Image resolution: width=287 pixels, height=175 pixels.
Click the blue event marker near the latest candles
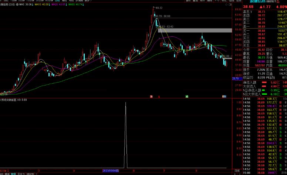[x=224, y=97]
